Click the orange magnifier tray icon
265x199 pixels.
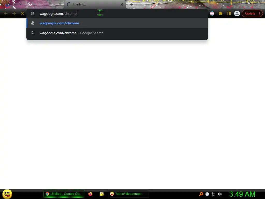[x=201, y=194]
